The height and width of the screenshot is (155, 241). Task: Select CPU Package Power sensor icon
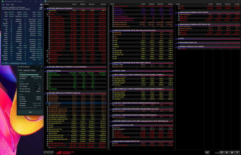point(47,131)
